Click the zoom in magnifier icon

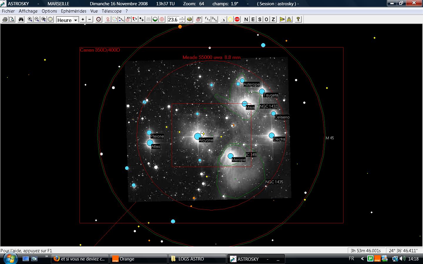point(30,19)
